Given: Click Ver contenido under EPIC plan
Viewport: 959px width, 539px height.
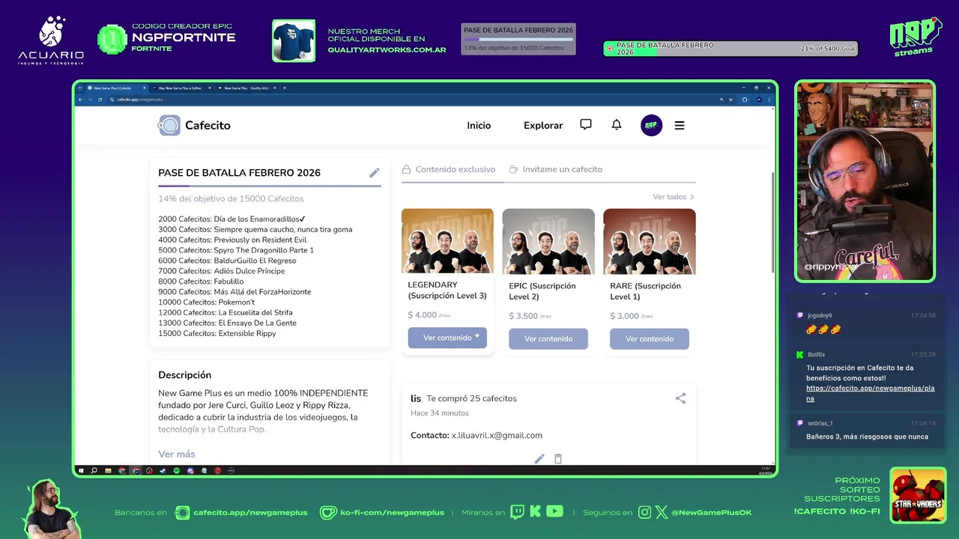Looking at the screenshot, I should 548,338.
